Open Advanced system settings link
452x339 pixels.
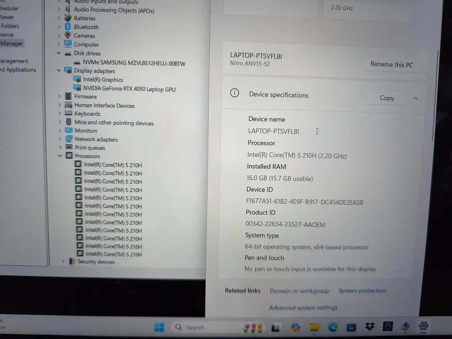303,307
